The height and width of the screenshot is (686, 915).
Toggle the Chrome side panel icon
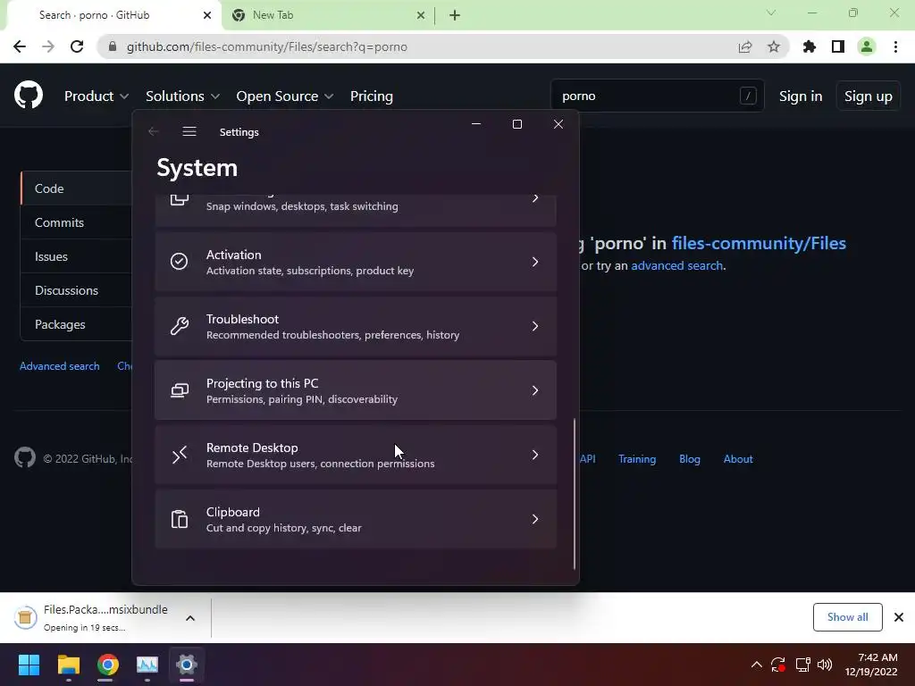[x=838, y=46]
